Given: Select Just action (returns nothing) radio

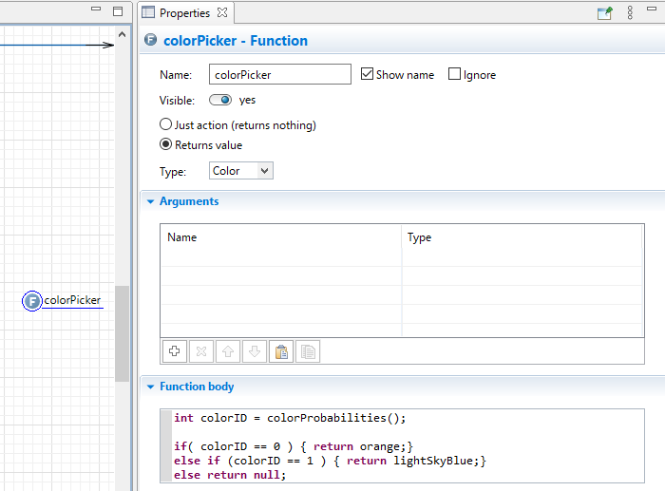Looking at the screenshot, I should (x=165, y=124).
